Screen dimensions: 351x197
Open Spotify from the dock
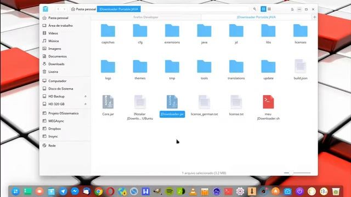click(x=169, y=192)
